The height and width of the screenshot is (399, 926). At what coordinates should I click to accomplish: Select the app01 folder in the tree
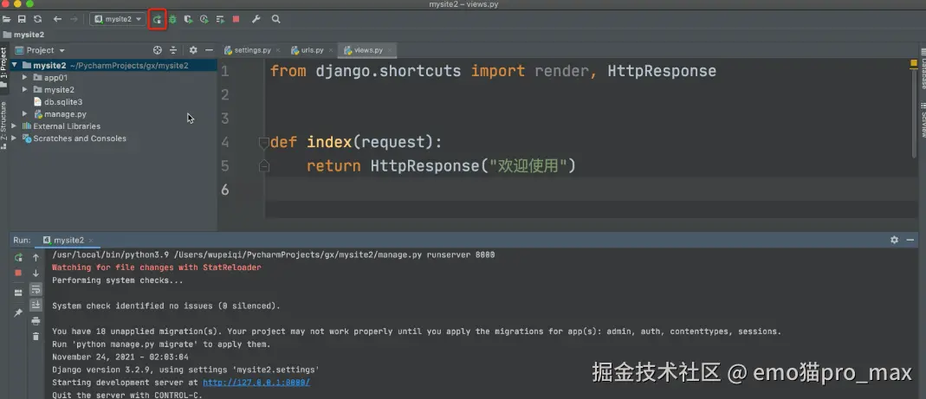50,78
